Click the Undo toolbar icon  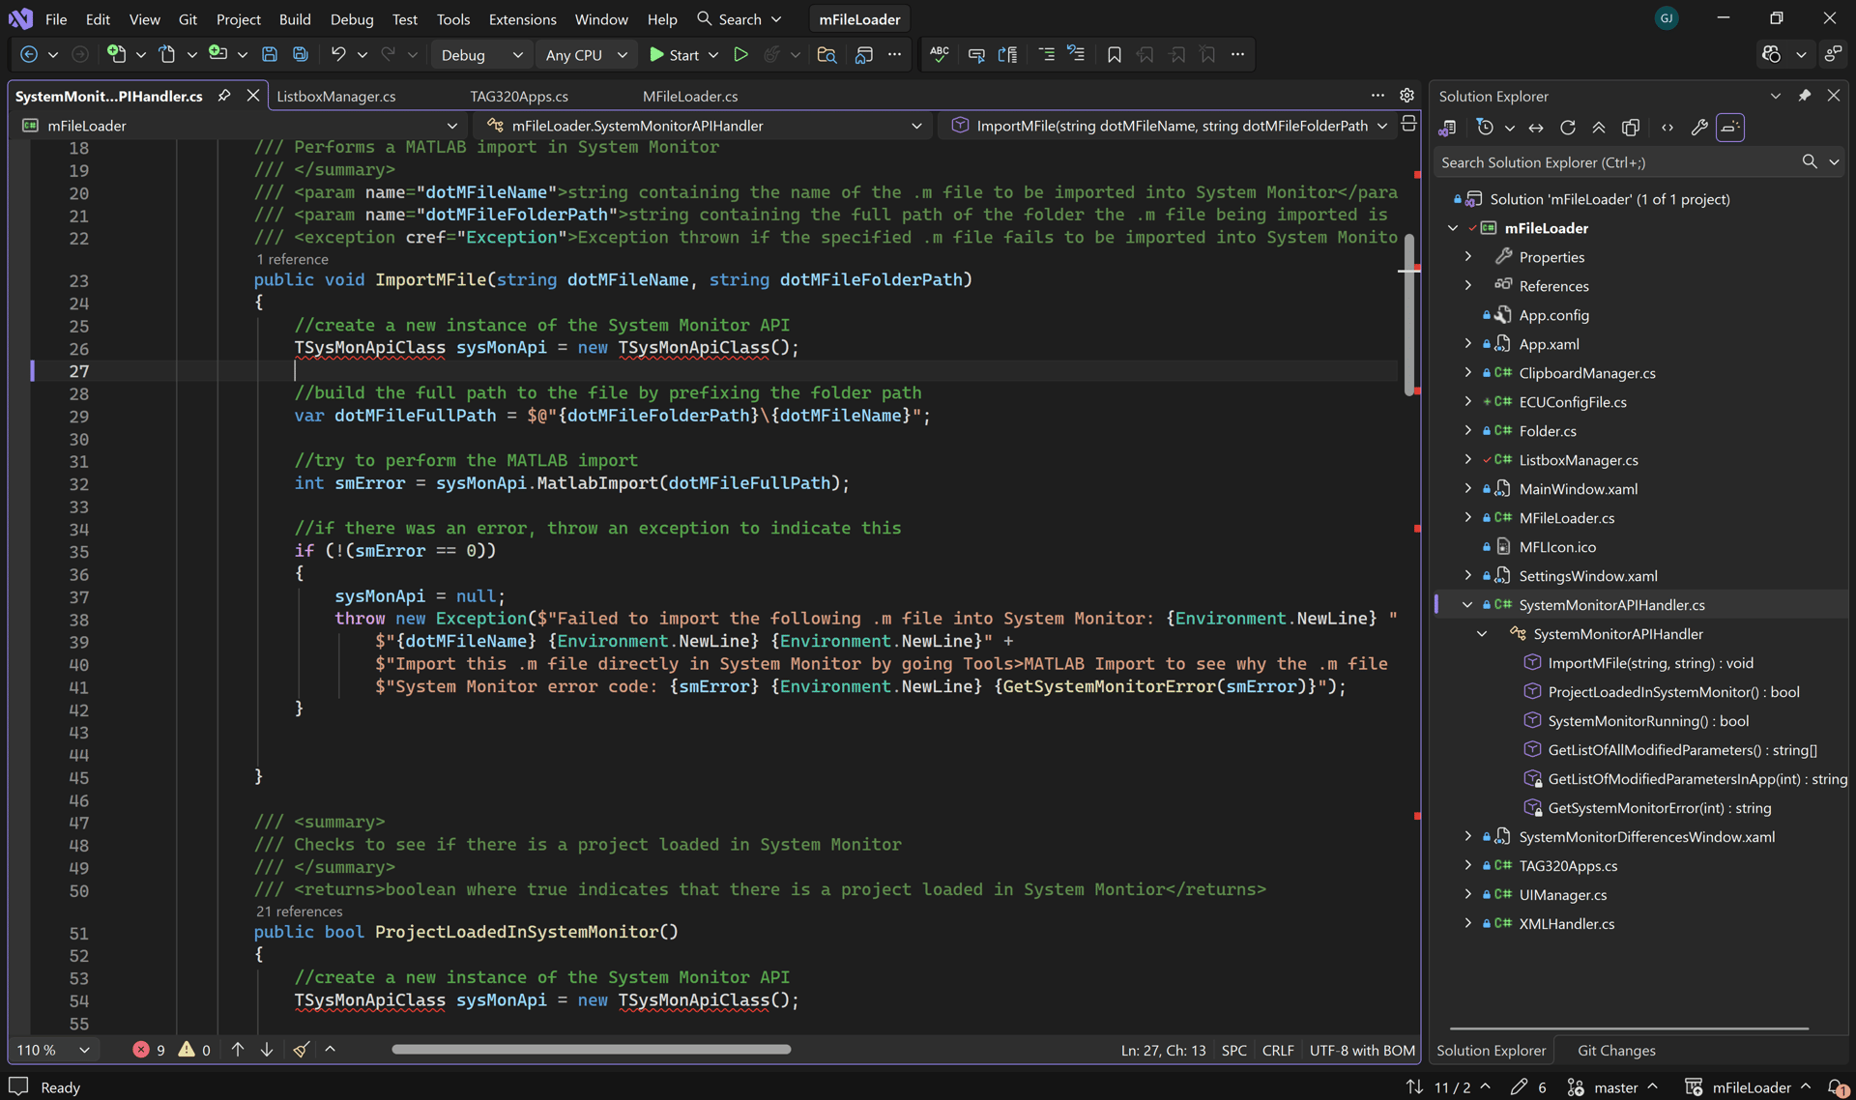tap(337, 55)
